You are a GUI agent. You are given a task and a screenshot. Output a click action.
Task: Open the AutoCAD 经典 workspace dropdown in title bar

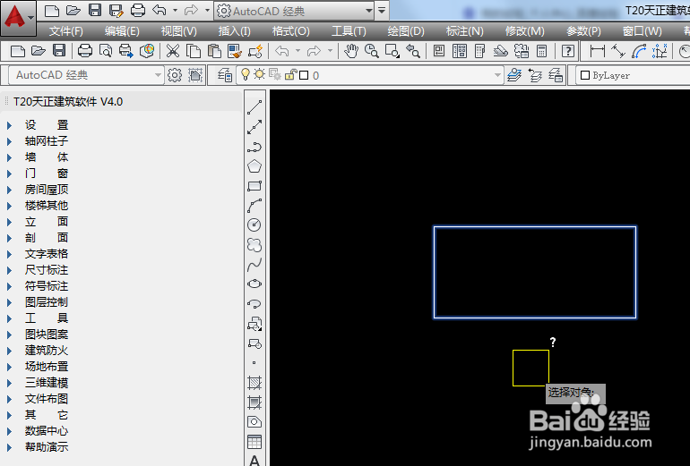coord(369,11)
